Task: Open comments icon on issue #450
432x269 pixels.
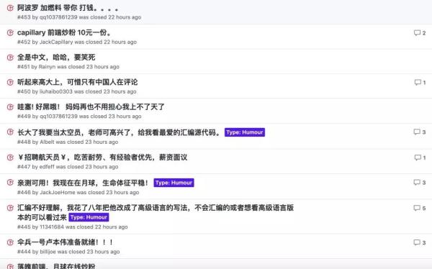Action: (418, 82)
